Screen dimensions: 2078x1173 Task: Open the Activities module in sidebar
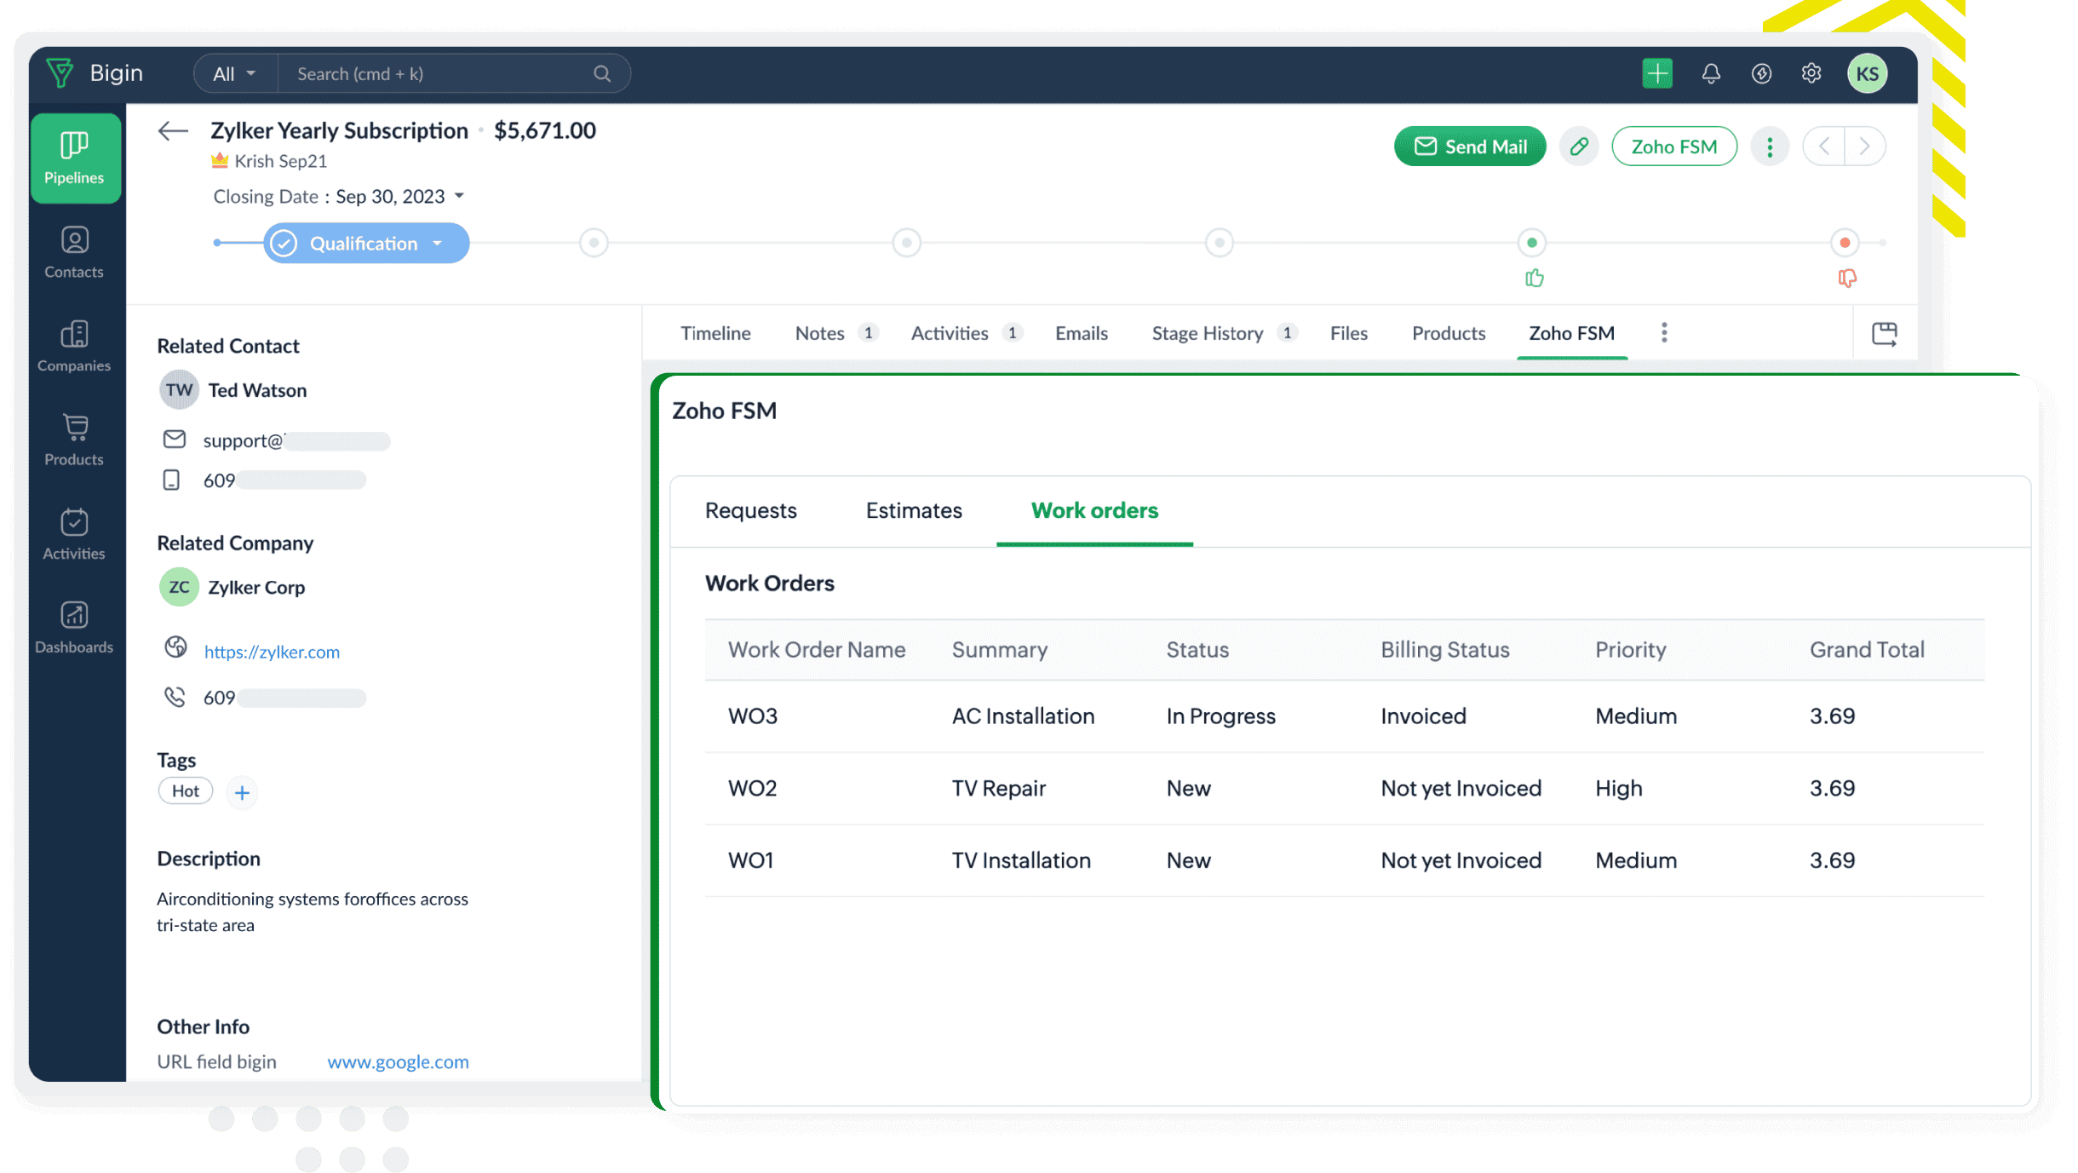(74, 534)
